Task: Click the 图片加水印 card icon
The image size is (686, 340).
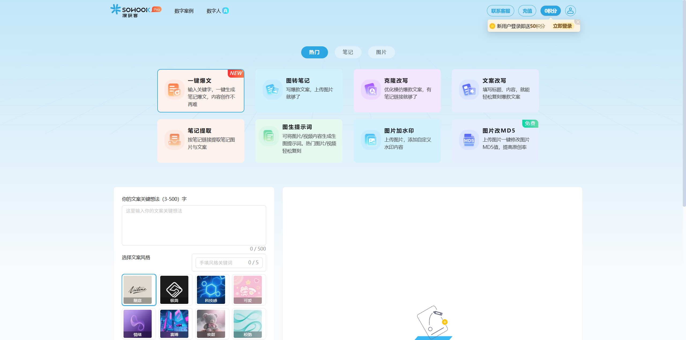Action: point(371,140)
